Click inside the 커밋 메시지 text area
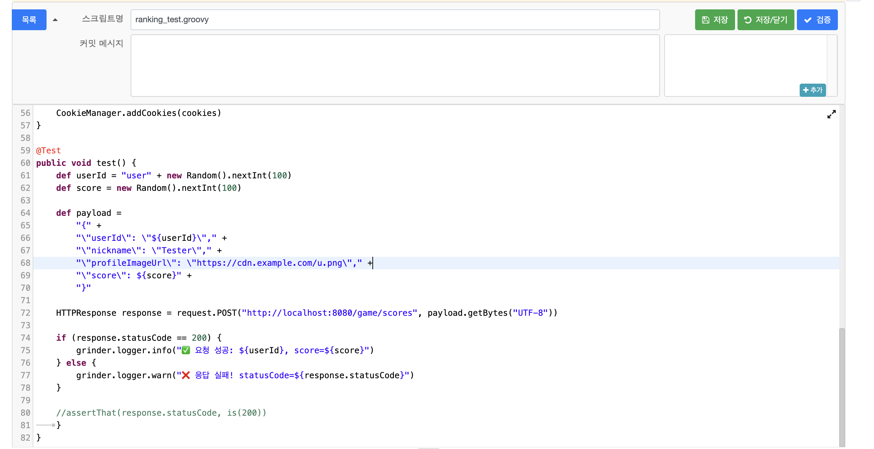This screenshot has height=449, width=874. click(395, 65)
